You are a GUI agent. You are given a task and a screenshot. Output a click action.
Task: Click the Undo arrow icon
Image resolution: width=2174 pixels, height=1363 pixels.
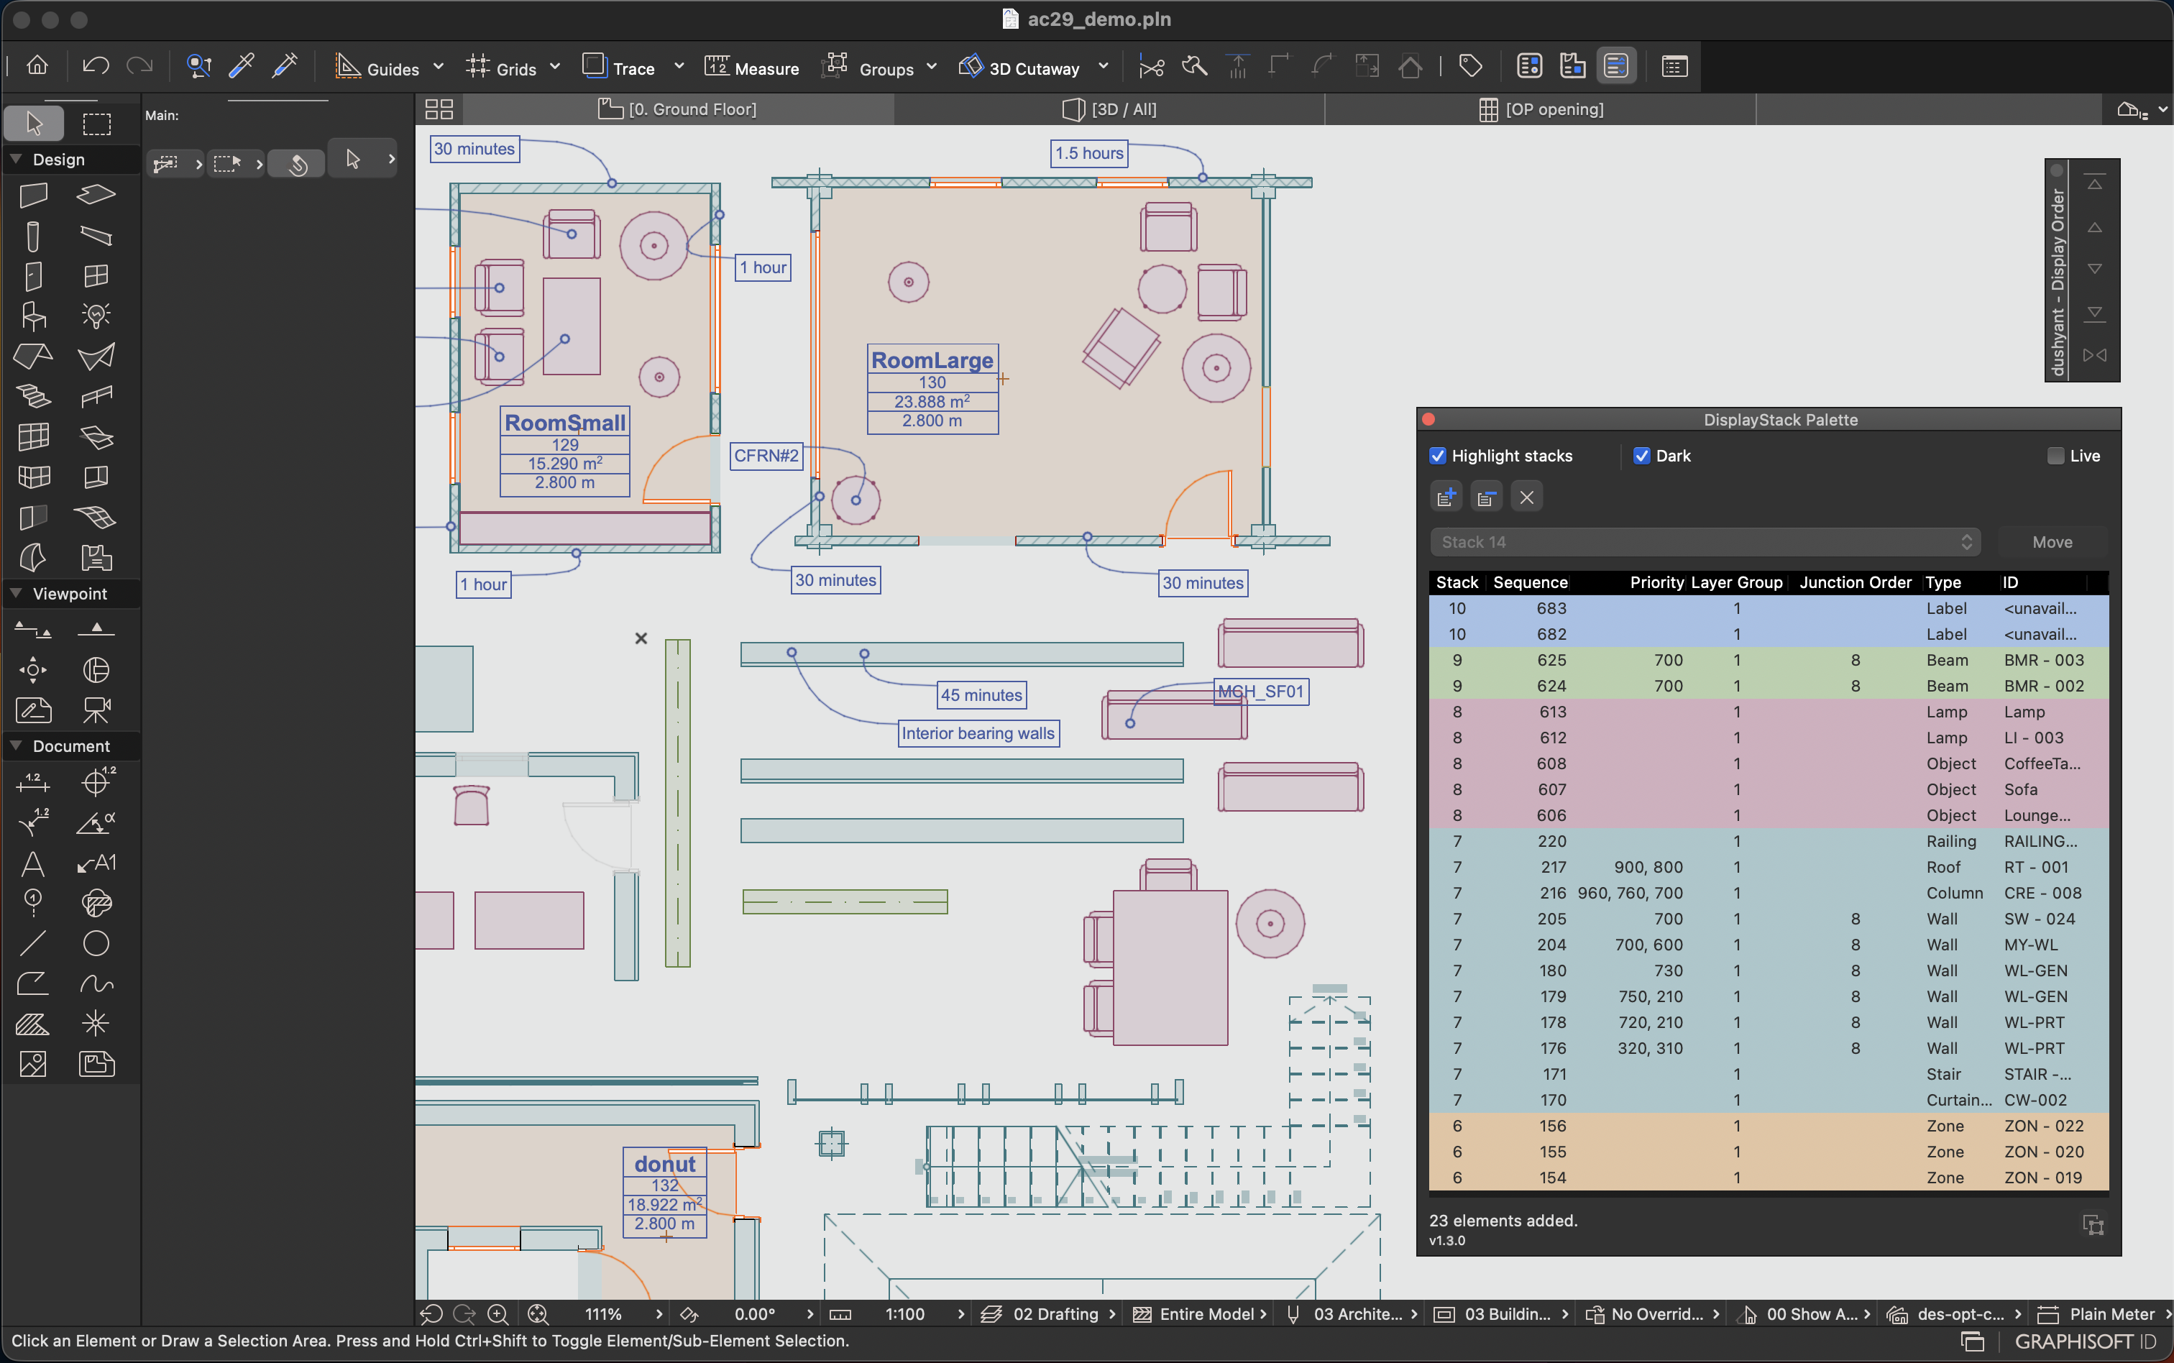click(x=95, y=66)
